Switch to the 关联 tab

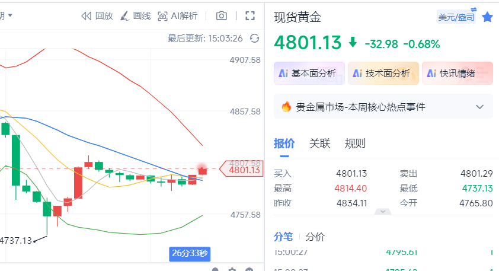(319, 144)
